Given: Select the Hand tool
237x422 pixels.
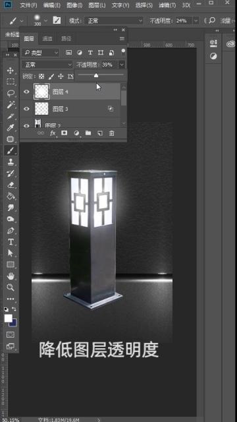Looking at the screenshot, I should 11,276.
